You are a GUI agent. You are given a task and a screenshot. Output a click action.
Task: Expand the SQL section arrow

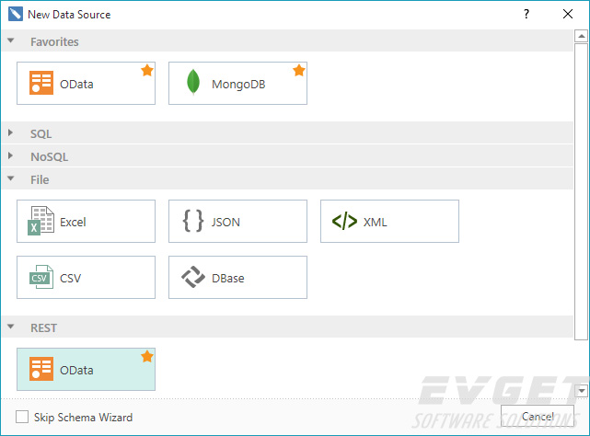pyautogui.click(x=10, y=132)
